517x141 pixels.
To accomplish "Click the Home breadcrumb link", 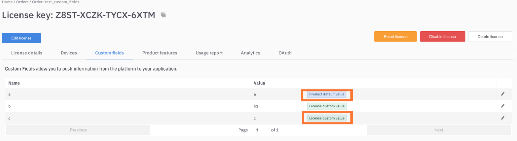I will click(8, 2).
